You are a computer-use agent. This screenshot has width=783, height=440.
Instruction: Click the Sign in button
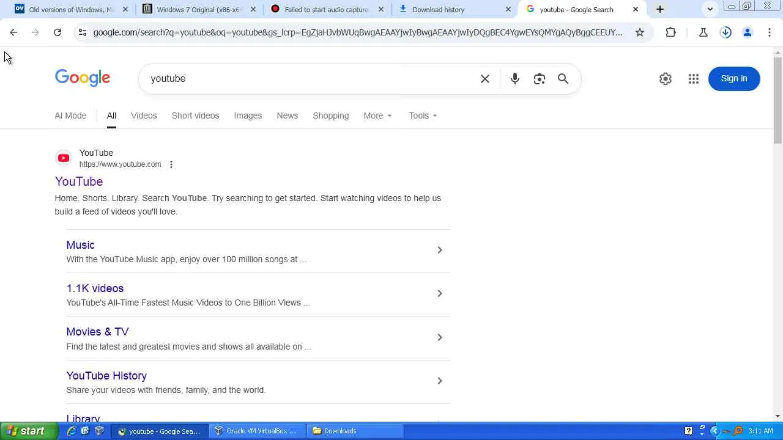tap(734, 79)
